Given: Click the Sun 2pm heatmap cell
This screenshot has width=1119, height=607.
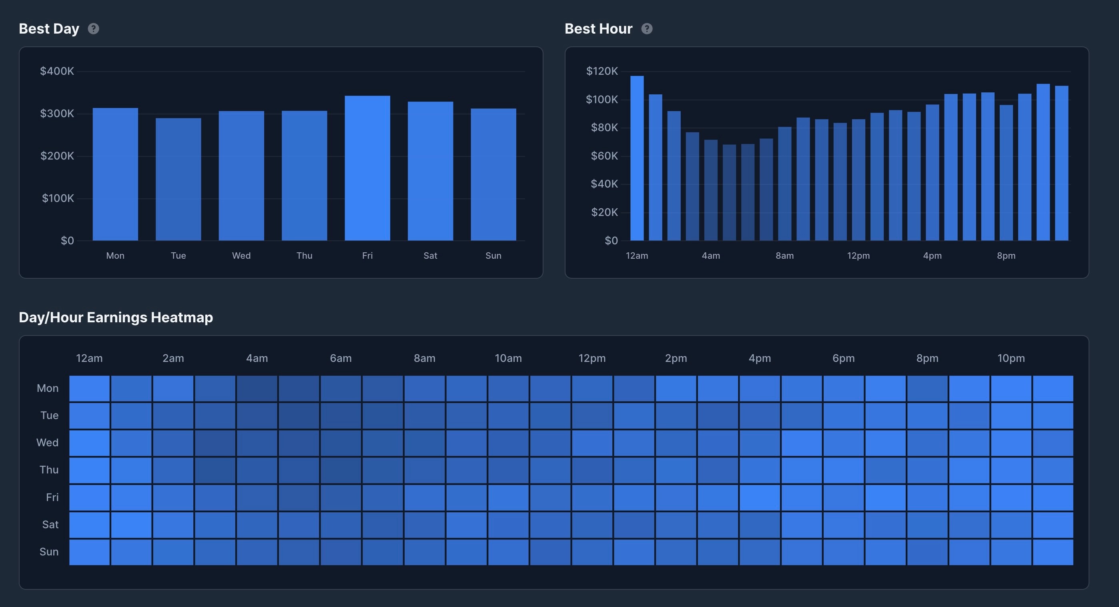Looking at the screenshot, I should pos(676,552).
